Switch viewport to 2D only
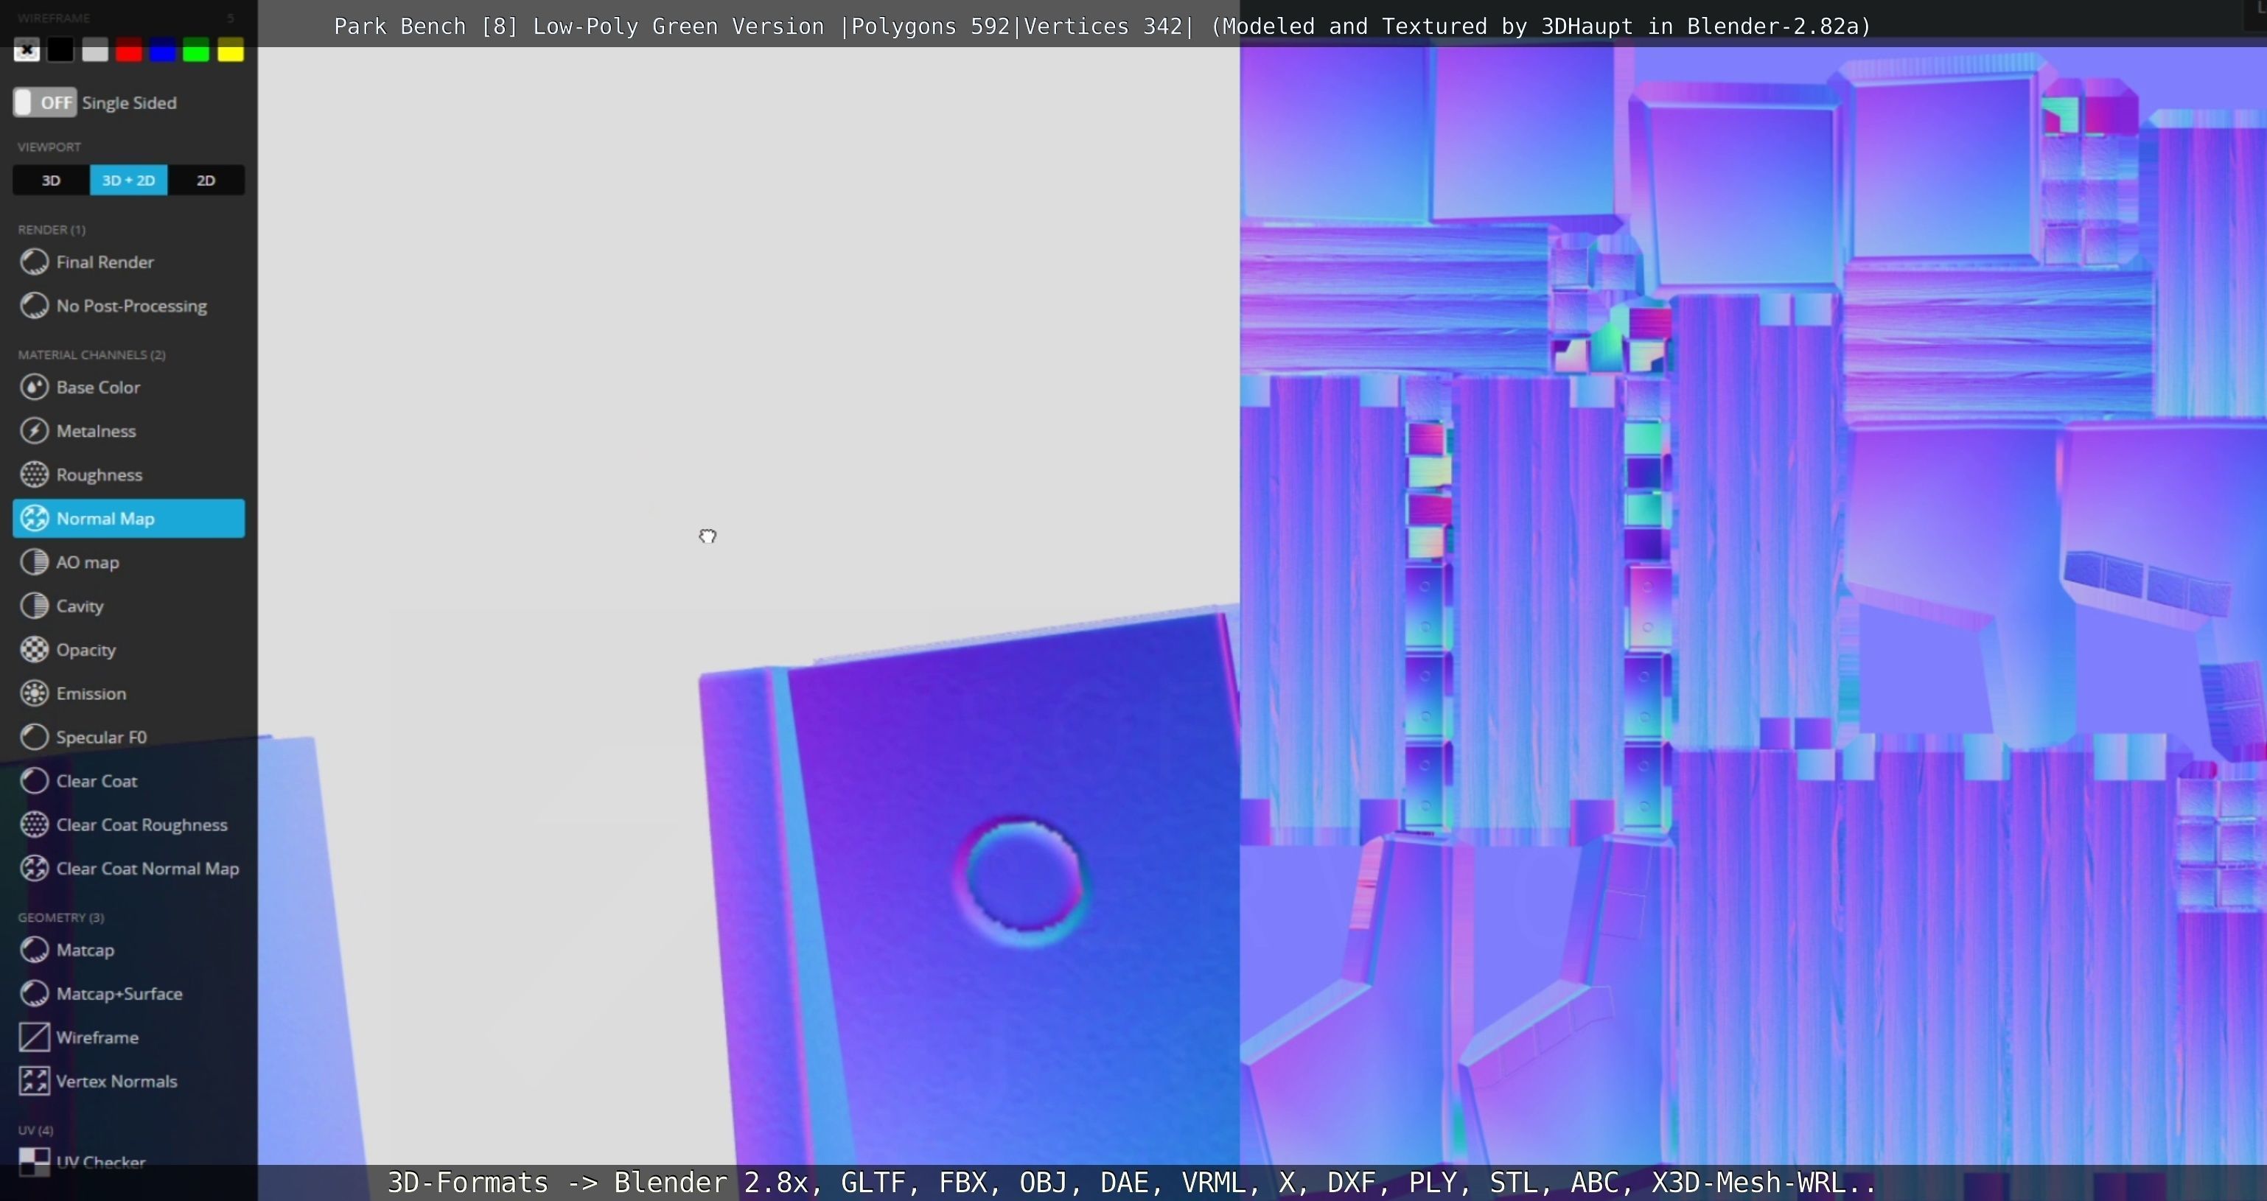2267x1201 pixels. 205,181
